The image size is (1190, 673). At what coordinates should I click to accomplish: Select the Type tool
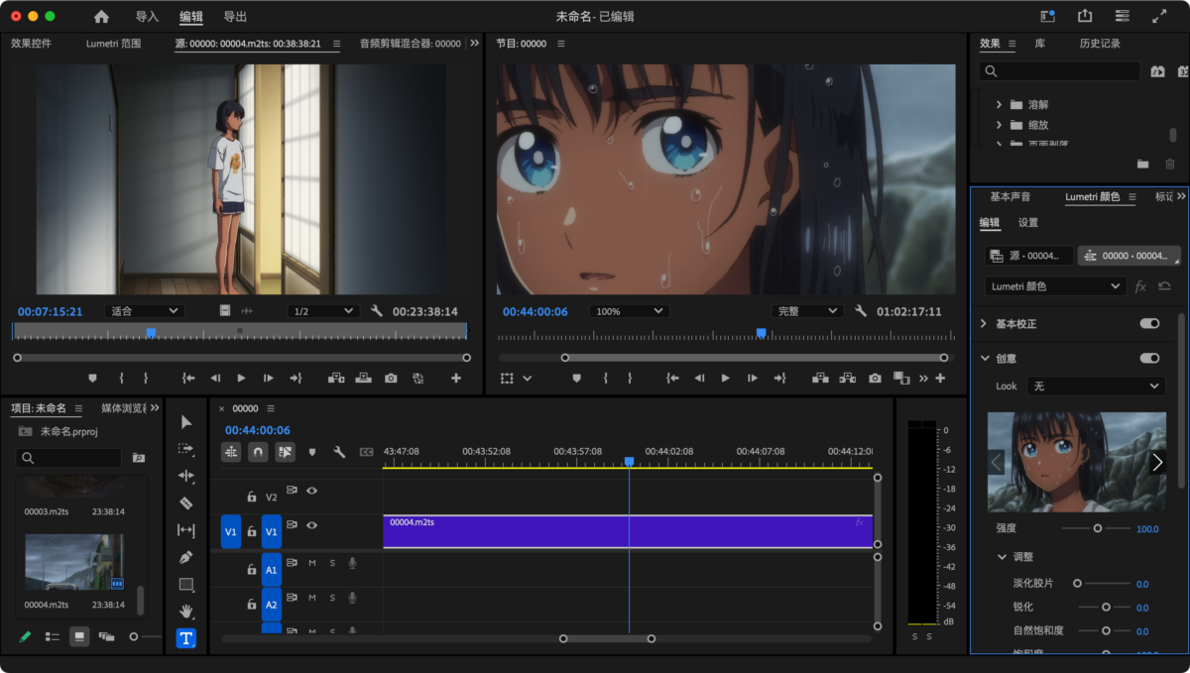click(186, 638)
